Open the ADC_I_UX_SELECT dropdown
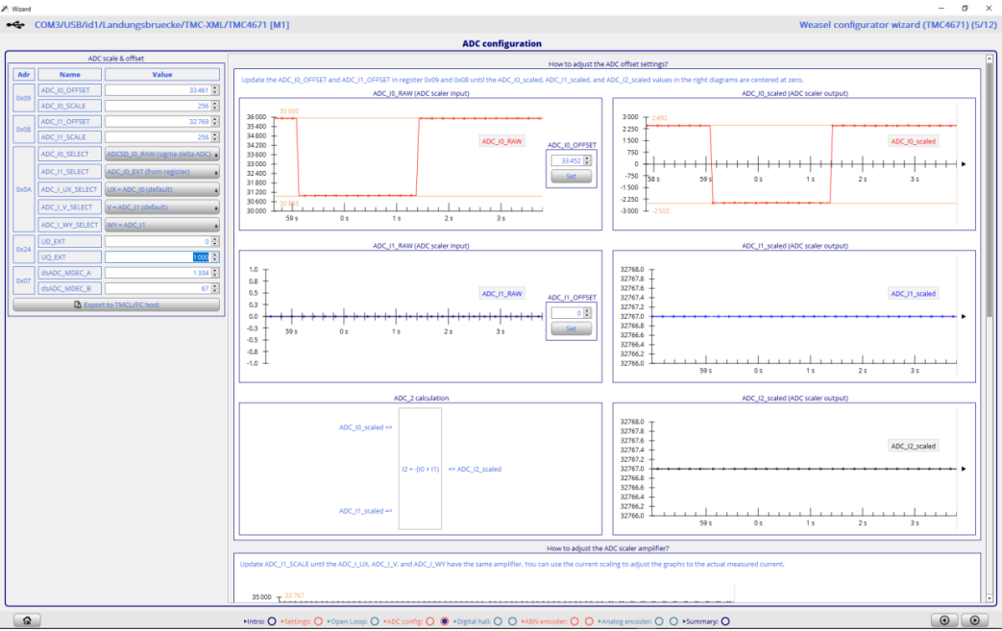Screen dimensions: 1002x631 [x=162, y=189]
